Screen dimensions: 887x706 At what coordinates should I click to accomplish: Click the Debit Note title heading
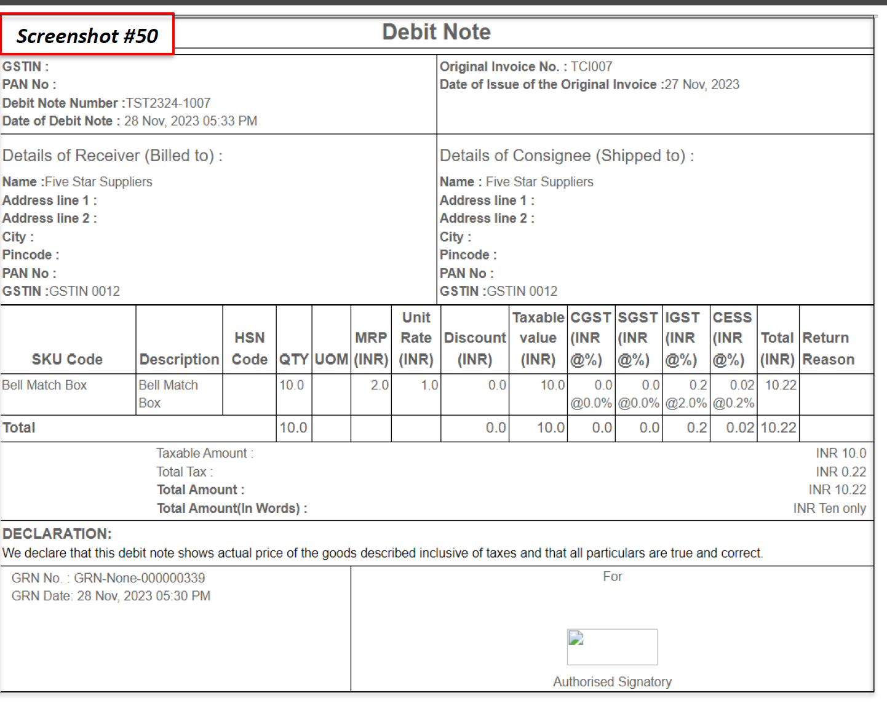[436, 32]
